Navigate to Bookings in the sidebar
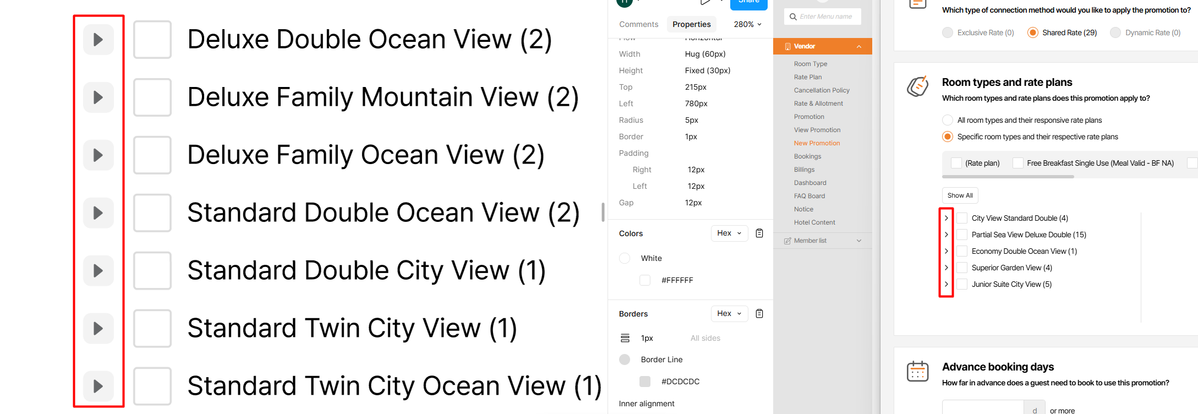Viewport: 1198px width, 414px height. coord(808,156)
